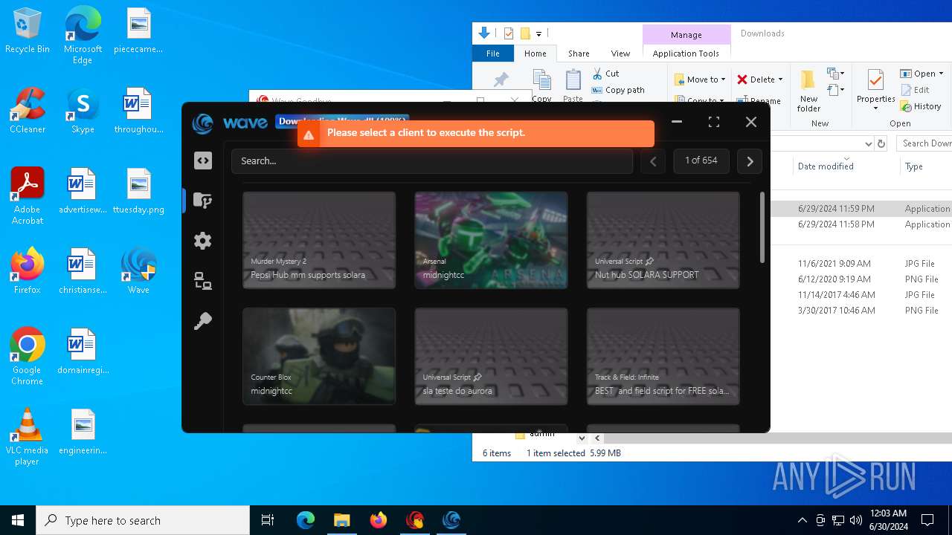Viewport: 952px width, 535px height.
Task: Show hidden system tray icons
Action: coord(802,520)
